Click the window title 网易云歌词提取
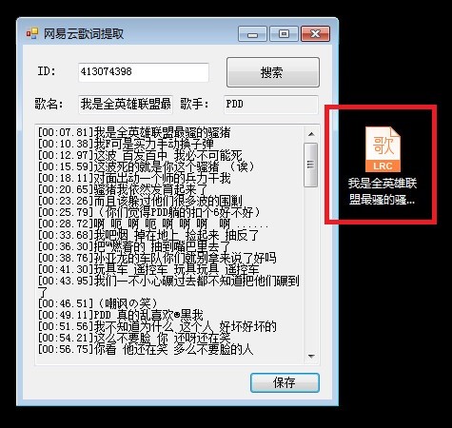Image resolution: width=452 pixels, height=428 pixels. coord(84,33)
